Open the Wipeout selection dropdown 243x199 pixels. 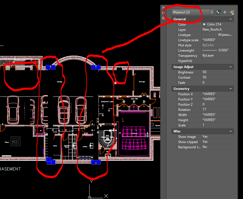tap(212, 12)
